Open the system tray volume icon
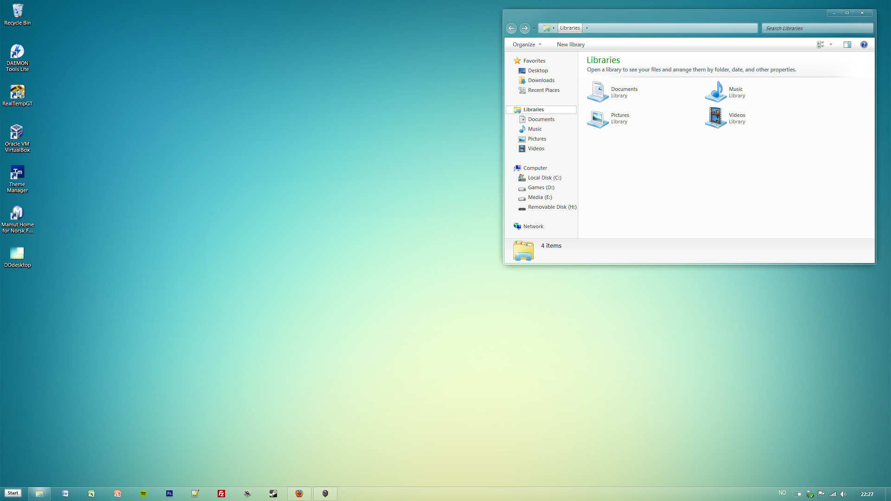The image size is (891, 501). click(x=843, y=494)
